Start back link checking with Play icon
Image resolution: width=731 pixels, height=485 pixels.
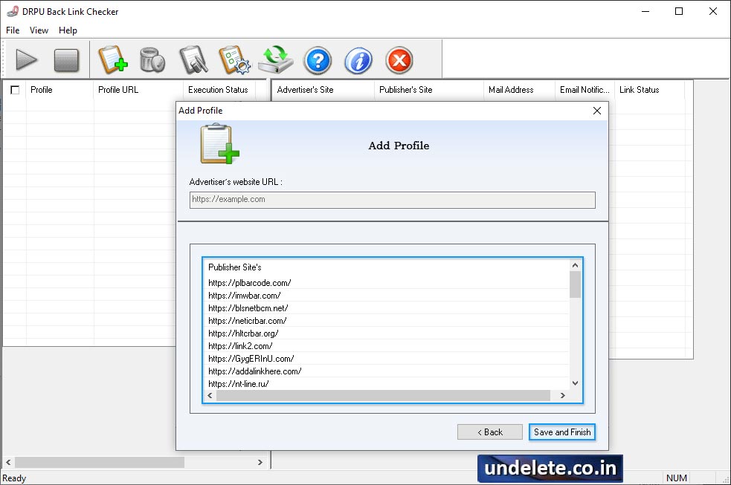pos(27,60)
